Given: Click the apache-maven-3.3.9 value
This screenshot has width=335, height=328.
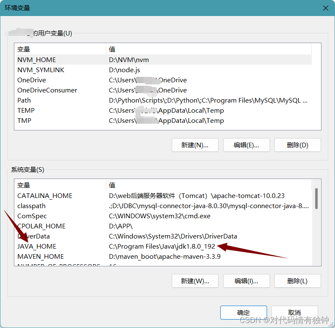Looking at the screenshot, I should [x=165, y=256].
